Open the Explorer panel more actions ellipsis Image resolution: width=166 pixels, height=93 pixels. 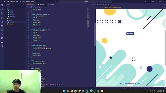pyautogui.click(x=23, y=5)
